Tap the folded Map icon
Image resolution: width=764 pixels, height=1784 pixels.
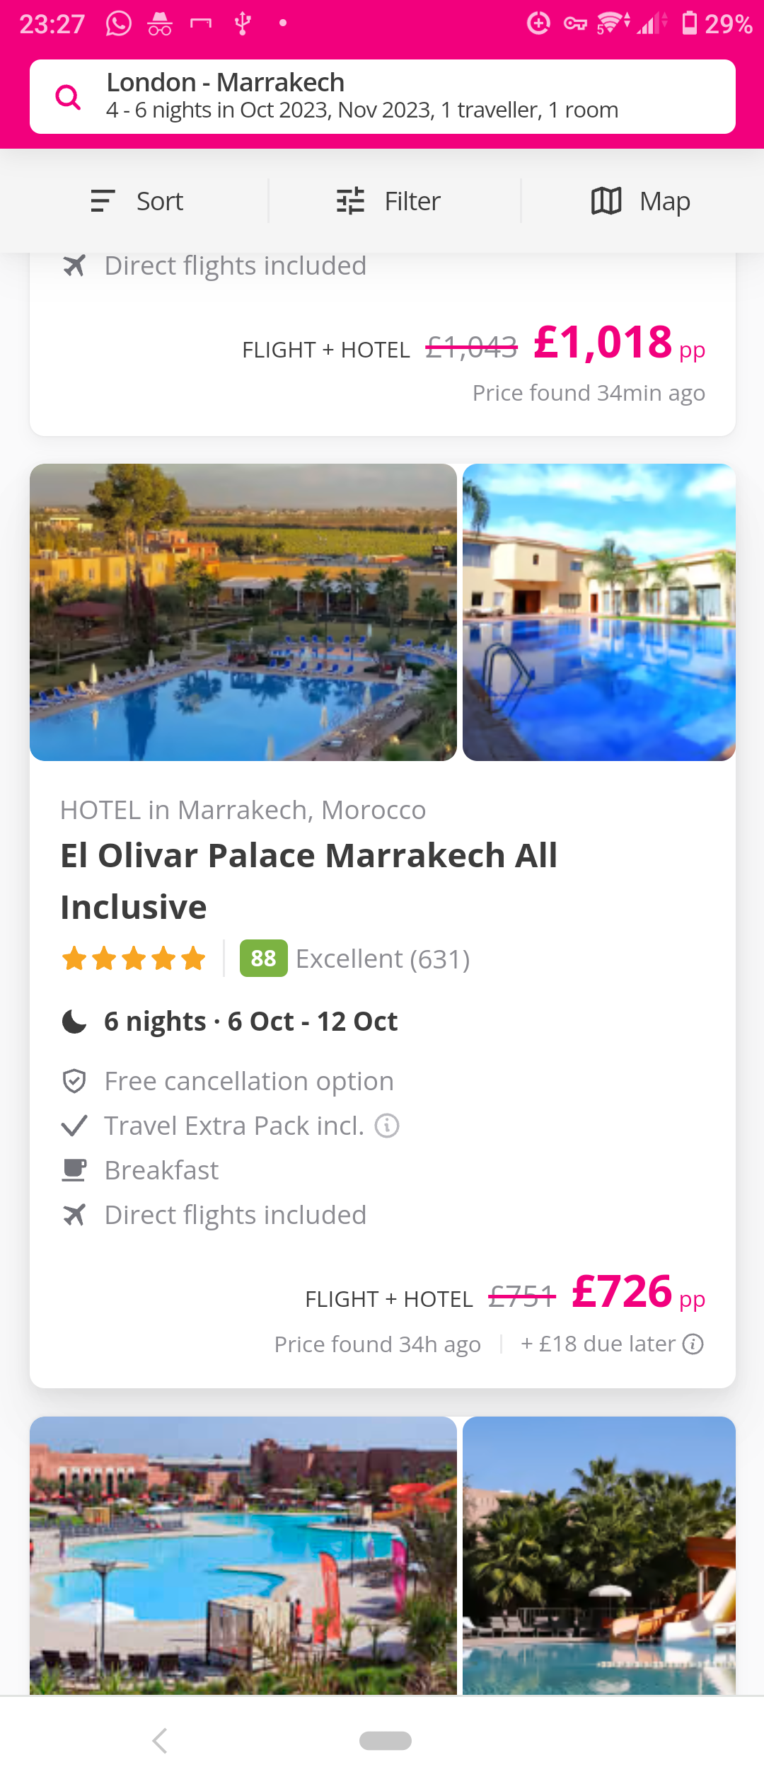pos(606,201)
